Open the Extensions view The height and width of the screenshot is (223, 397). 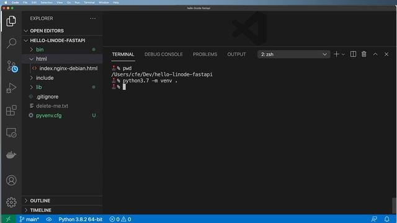point(11,110)
